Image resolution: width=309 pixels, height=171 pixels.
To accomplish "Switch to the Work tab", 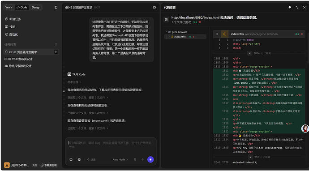I will [9, 7].
